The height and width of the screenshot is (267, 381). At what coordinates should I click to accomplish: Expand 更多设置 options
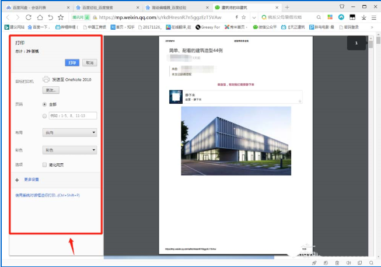click(32, 180)
